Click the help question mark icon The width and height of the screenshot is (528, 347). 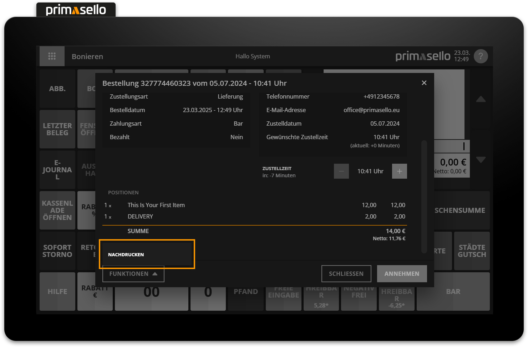click(x=481, y=56)
